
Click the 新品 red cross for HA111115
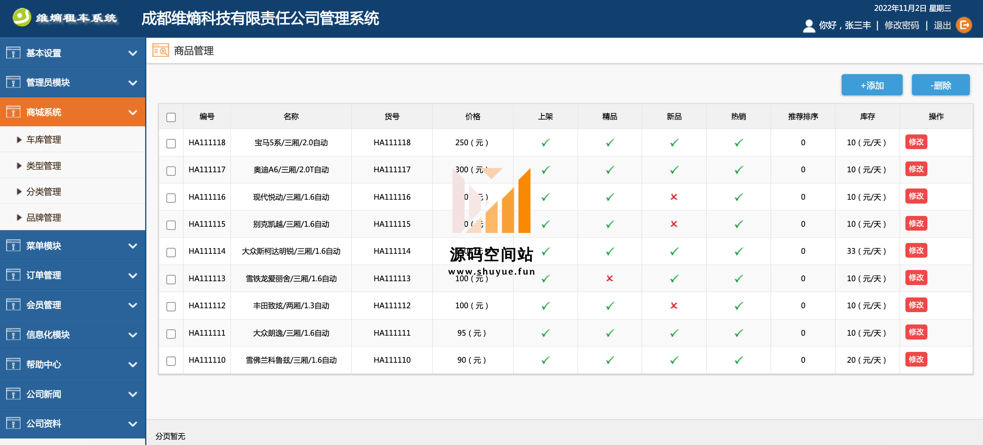pos(674,224)
